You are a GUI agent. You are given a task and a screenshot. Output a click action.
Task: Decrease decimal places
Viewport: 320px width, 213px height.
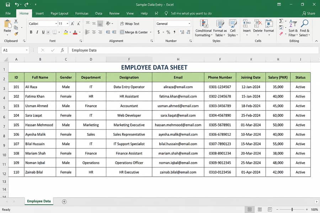pos(188,32)
